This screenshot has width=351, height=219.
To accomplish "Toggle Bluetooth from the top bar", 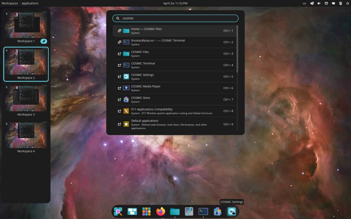I will pyautogui.click(x=341, y=3).
